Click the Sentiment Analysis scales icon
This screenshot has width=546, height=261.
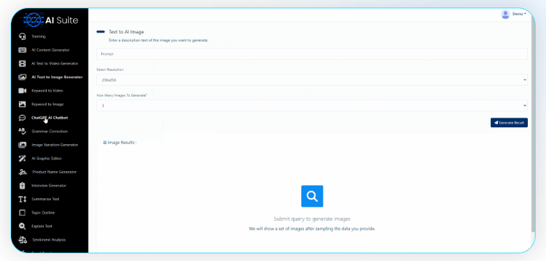(x=23, y=240)
